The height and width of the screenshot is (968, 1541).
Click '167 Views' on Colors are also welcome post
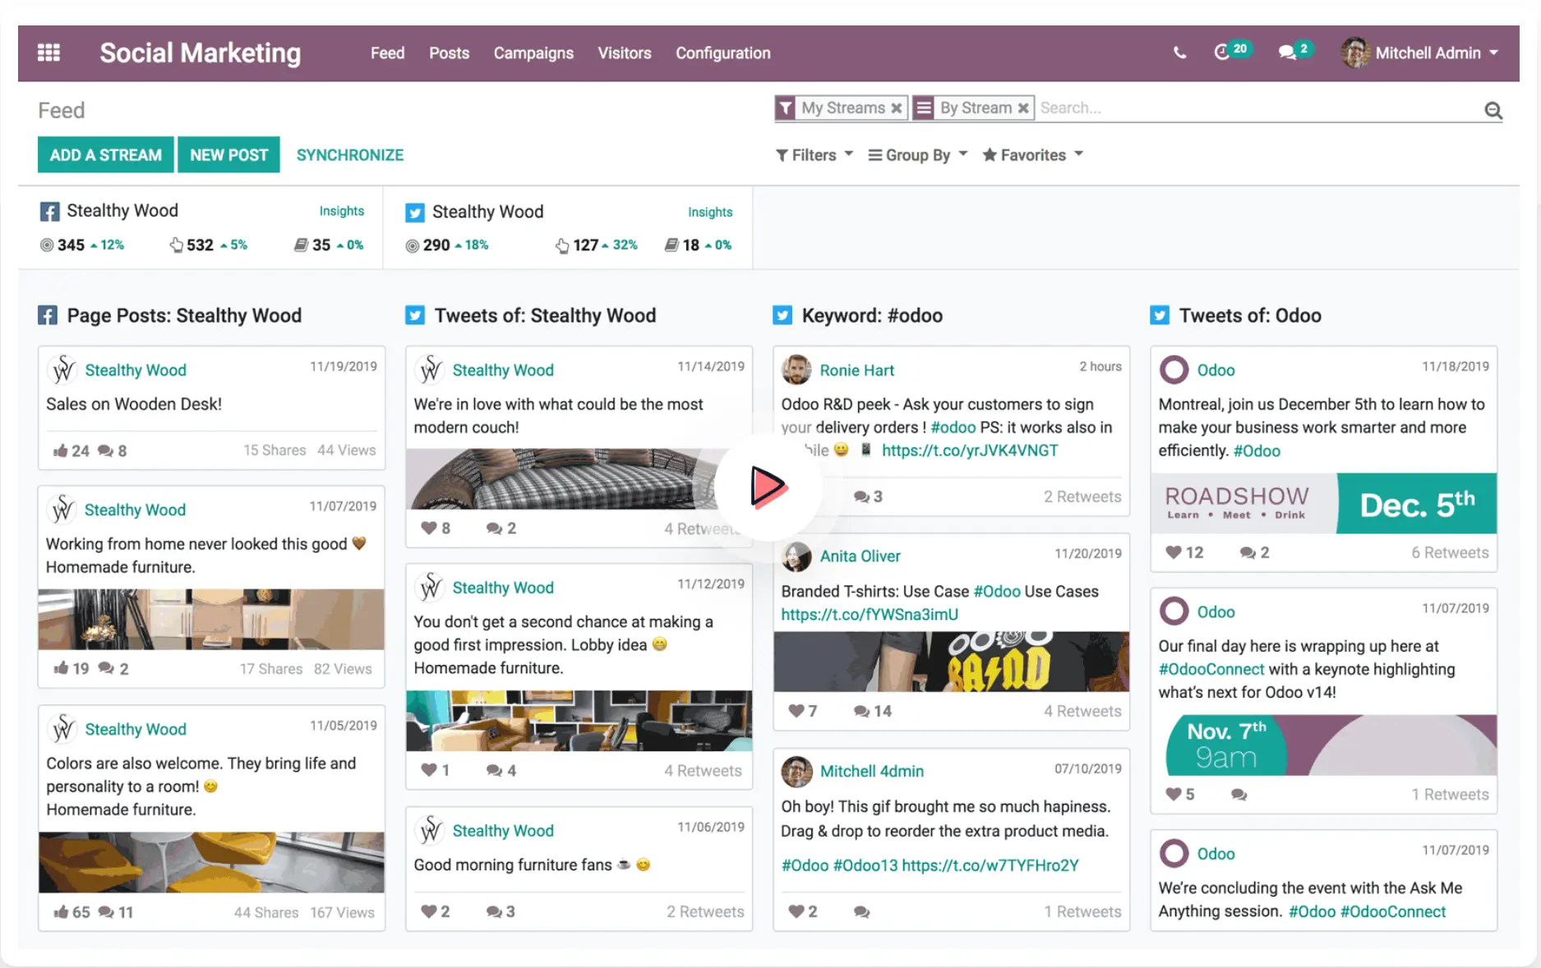click(x=342, y=912)
